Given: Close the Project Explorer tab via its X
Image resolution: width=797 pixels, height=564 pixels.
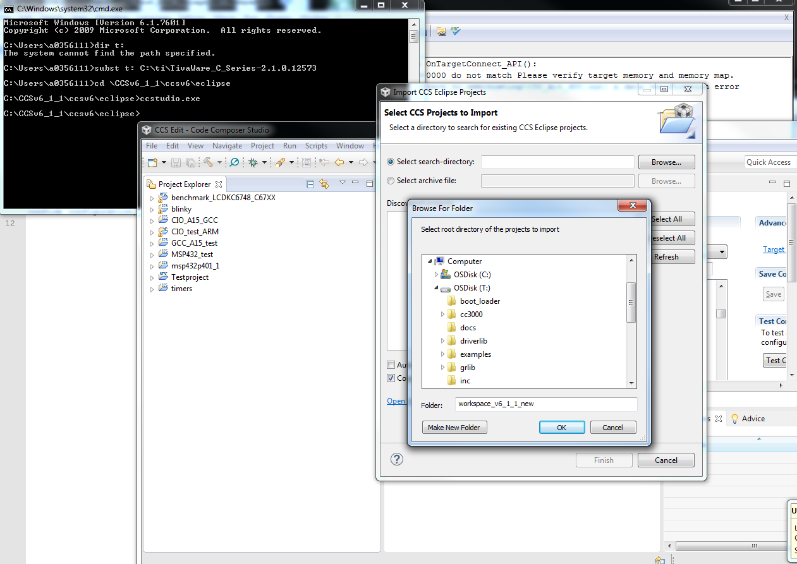Looking at the screenshot, I should coord(219,184).
